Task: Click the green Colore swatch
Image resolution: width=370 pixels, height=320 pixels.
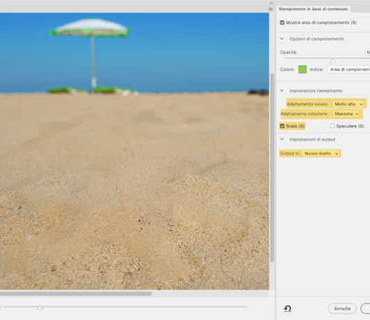Action: coord(303,69)
